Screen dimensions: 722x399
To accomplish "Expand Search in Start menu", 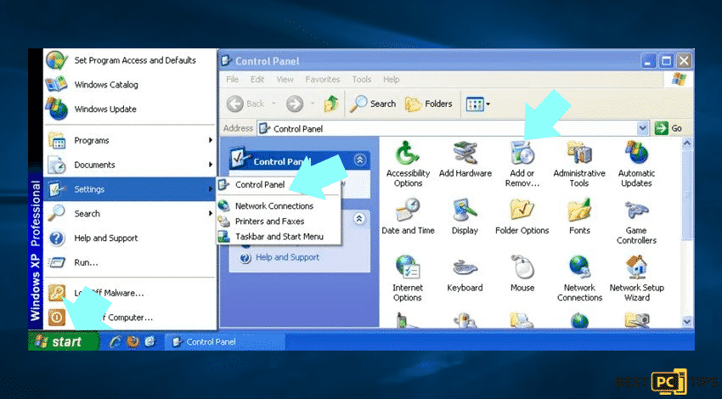I will [130, 214].
